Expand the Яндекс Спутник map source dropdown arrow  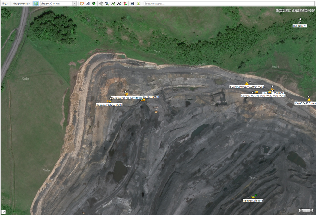(x=75, y=3)
